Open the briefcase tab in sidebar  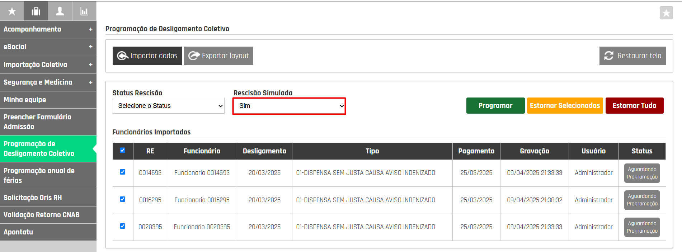(x=36, y=11)
